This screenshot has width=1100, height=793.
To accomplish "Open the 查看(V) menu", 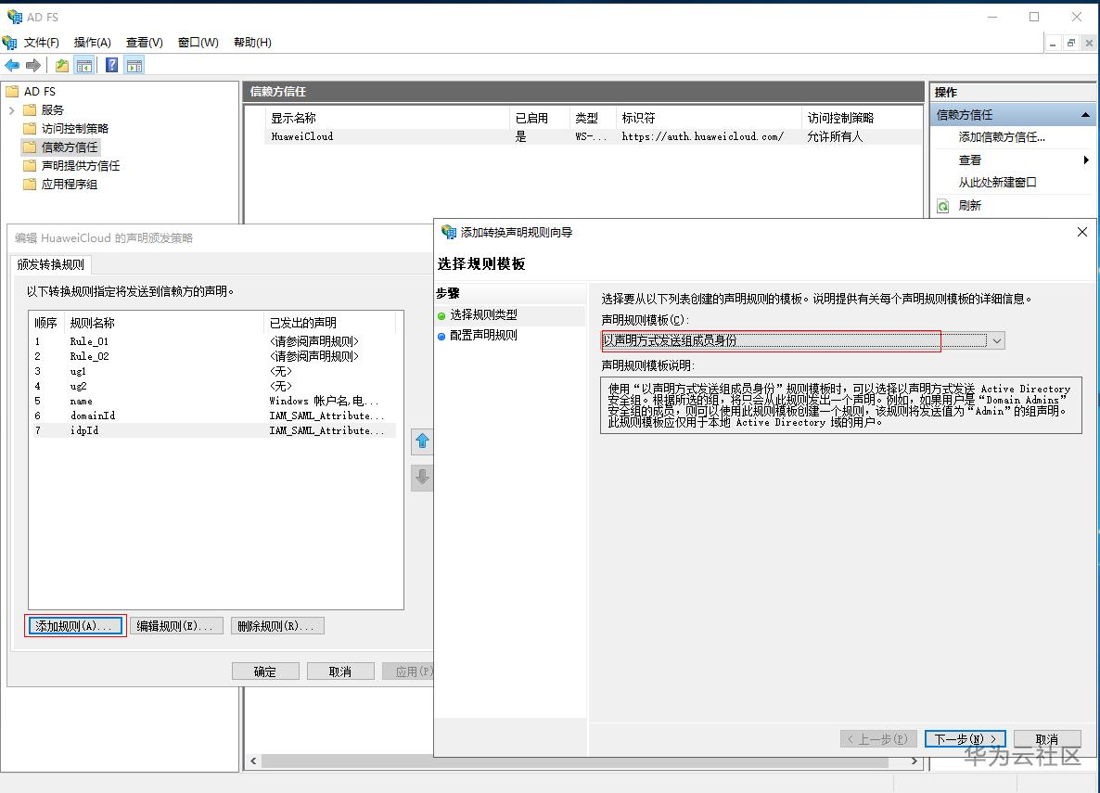I will click(145, 42).
